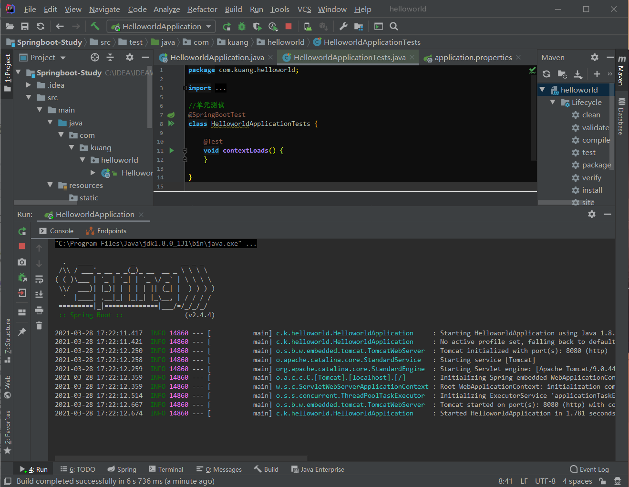Open the HelloworldApplication run configuration dropdown

[161, 26]
